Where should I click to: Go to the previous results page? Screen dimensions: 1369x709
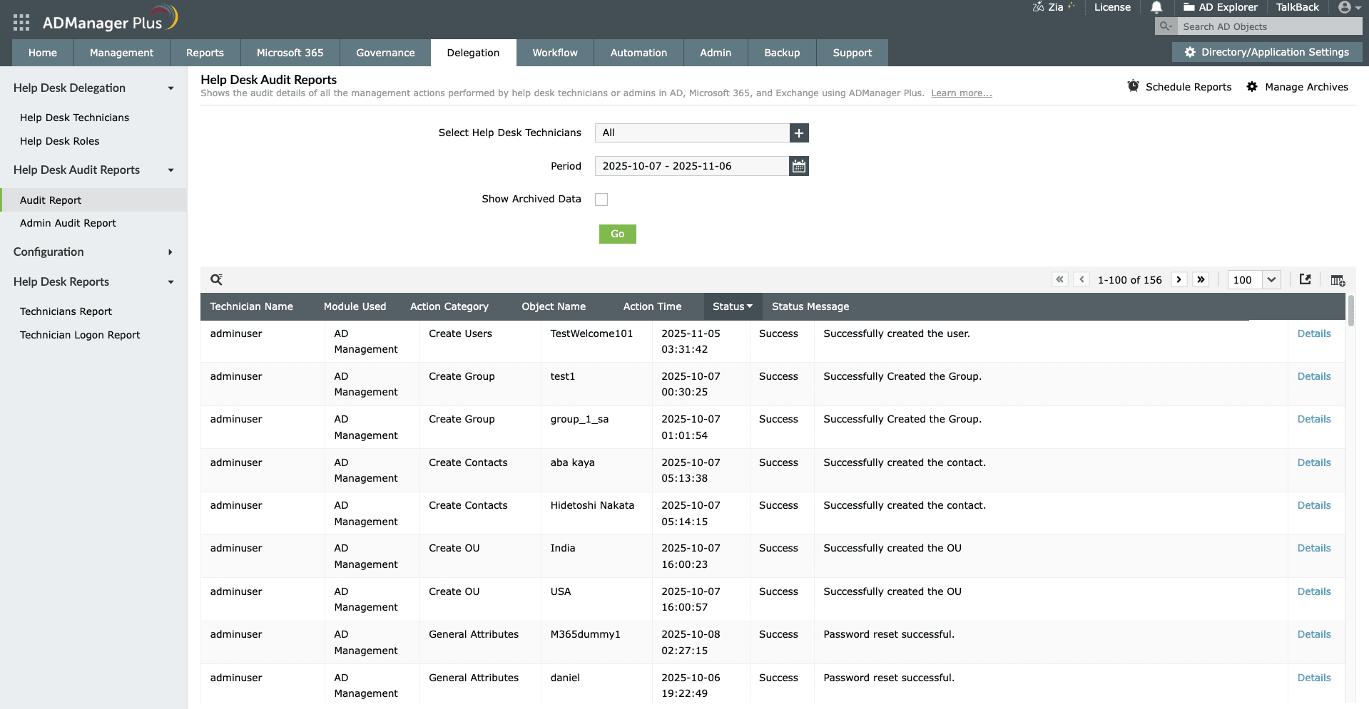pos(1082,279)
